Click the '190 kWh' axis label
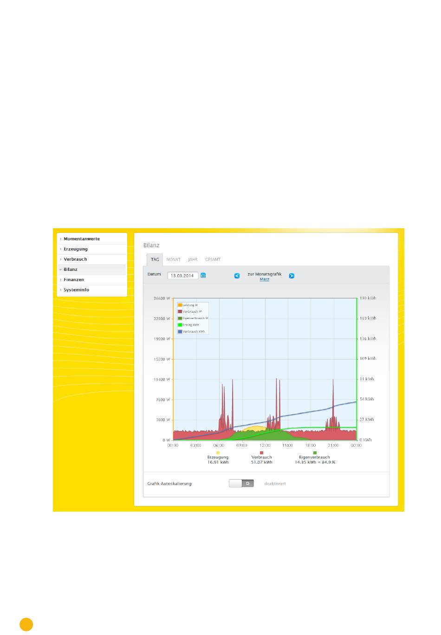Screen dimensions: 441x635 (x=368, y=298)
